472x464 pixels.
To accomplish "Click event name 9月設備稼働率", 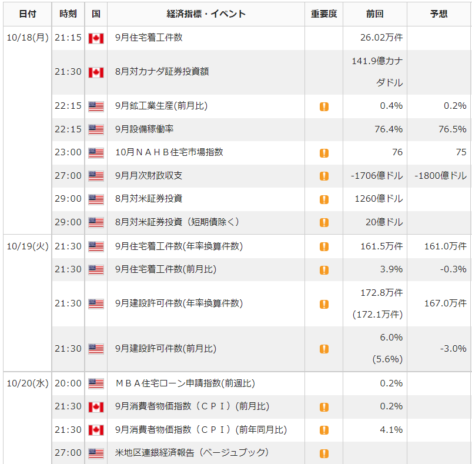I will (x=145, y=129).
